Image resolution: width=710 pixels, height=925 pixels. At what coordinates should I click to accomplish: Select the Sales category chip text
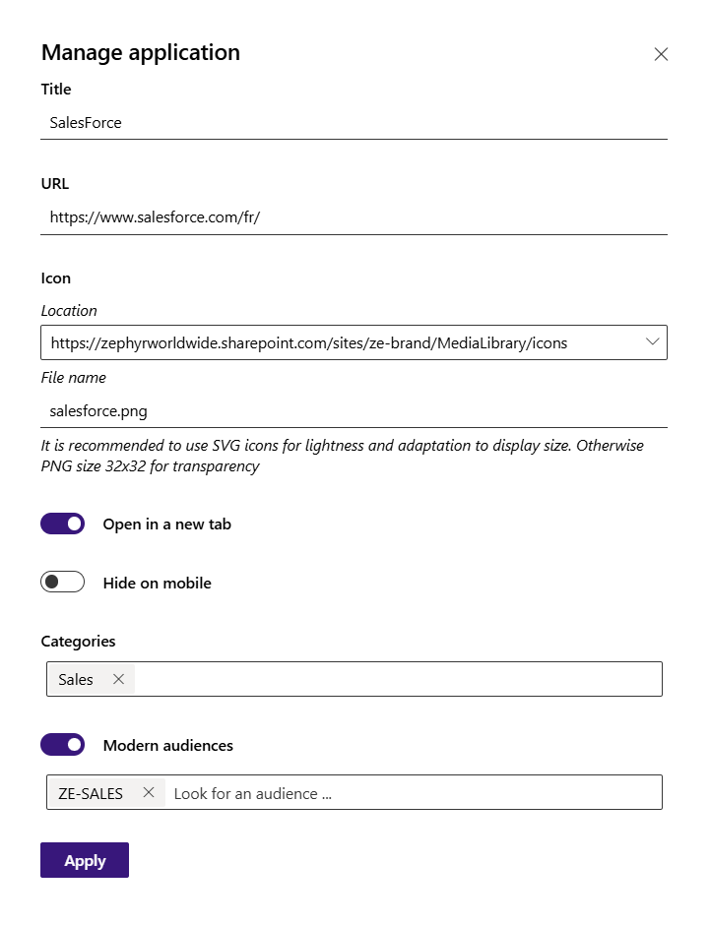click(x=76, y=680)
